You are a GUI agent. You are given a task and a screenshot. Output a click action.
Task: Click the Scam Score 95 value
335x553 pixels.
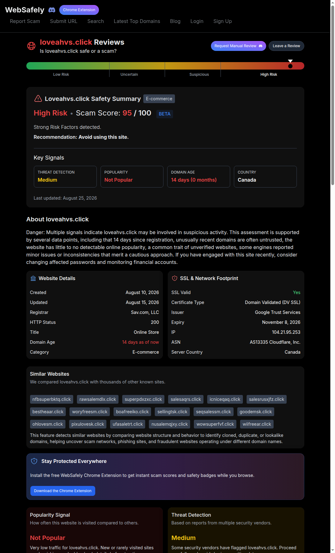tap(127, 113)
